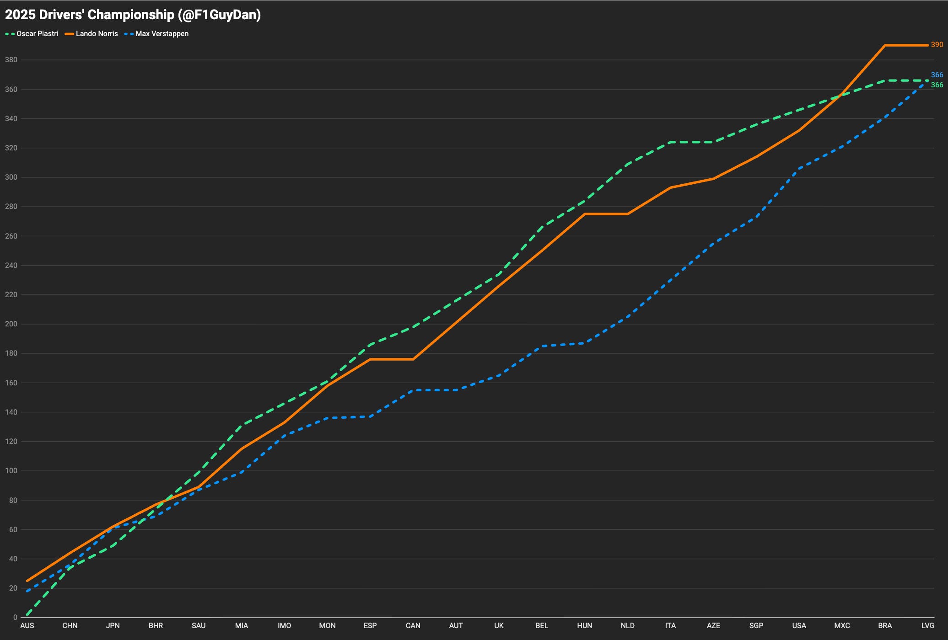The width and height of the screenshot is (948, 640).
Task: Toggle Max Verstappen series in legend
Action: 162,34
